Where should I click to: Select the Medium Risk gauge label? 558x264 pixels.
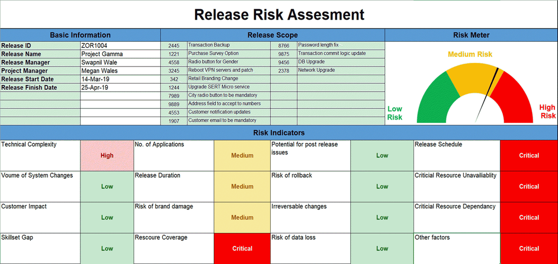(470, 54)
